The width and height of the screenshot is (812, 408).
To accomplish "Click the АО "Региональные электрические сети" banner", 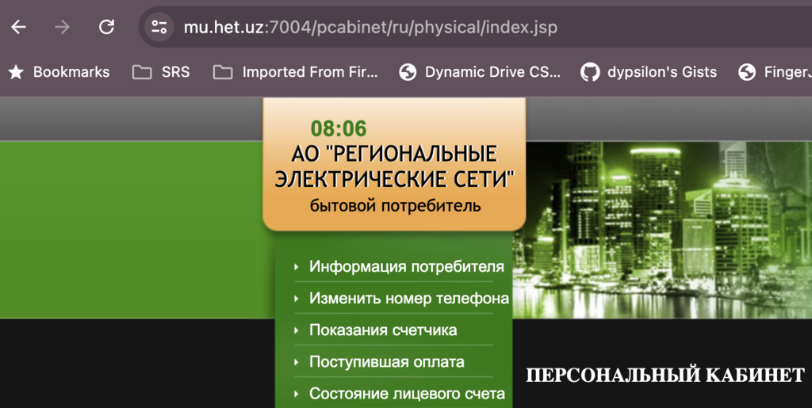I will coord(394,166).
